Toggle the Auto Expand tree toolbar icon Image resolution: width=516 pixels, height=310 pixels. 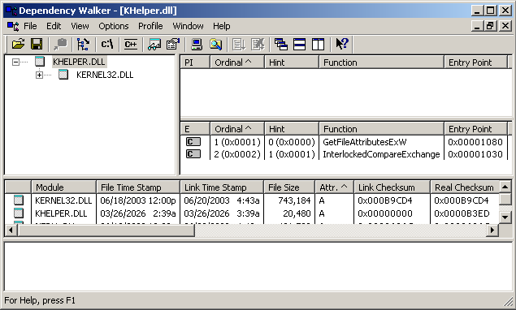[x=83, y=44]
